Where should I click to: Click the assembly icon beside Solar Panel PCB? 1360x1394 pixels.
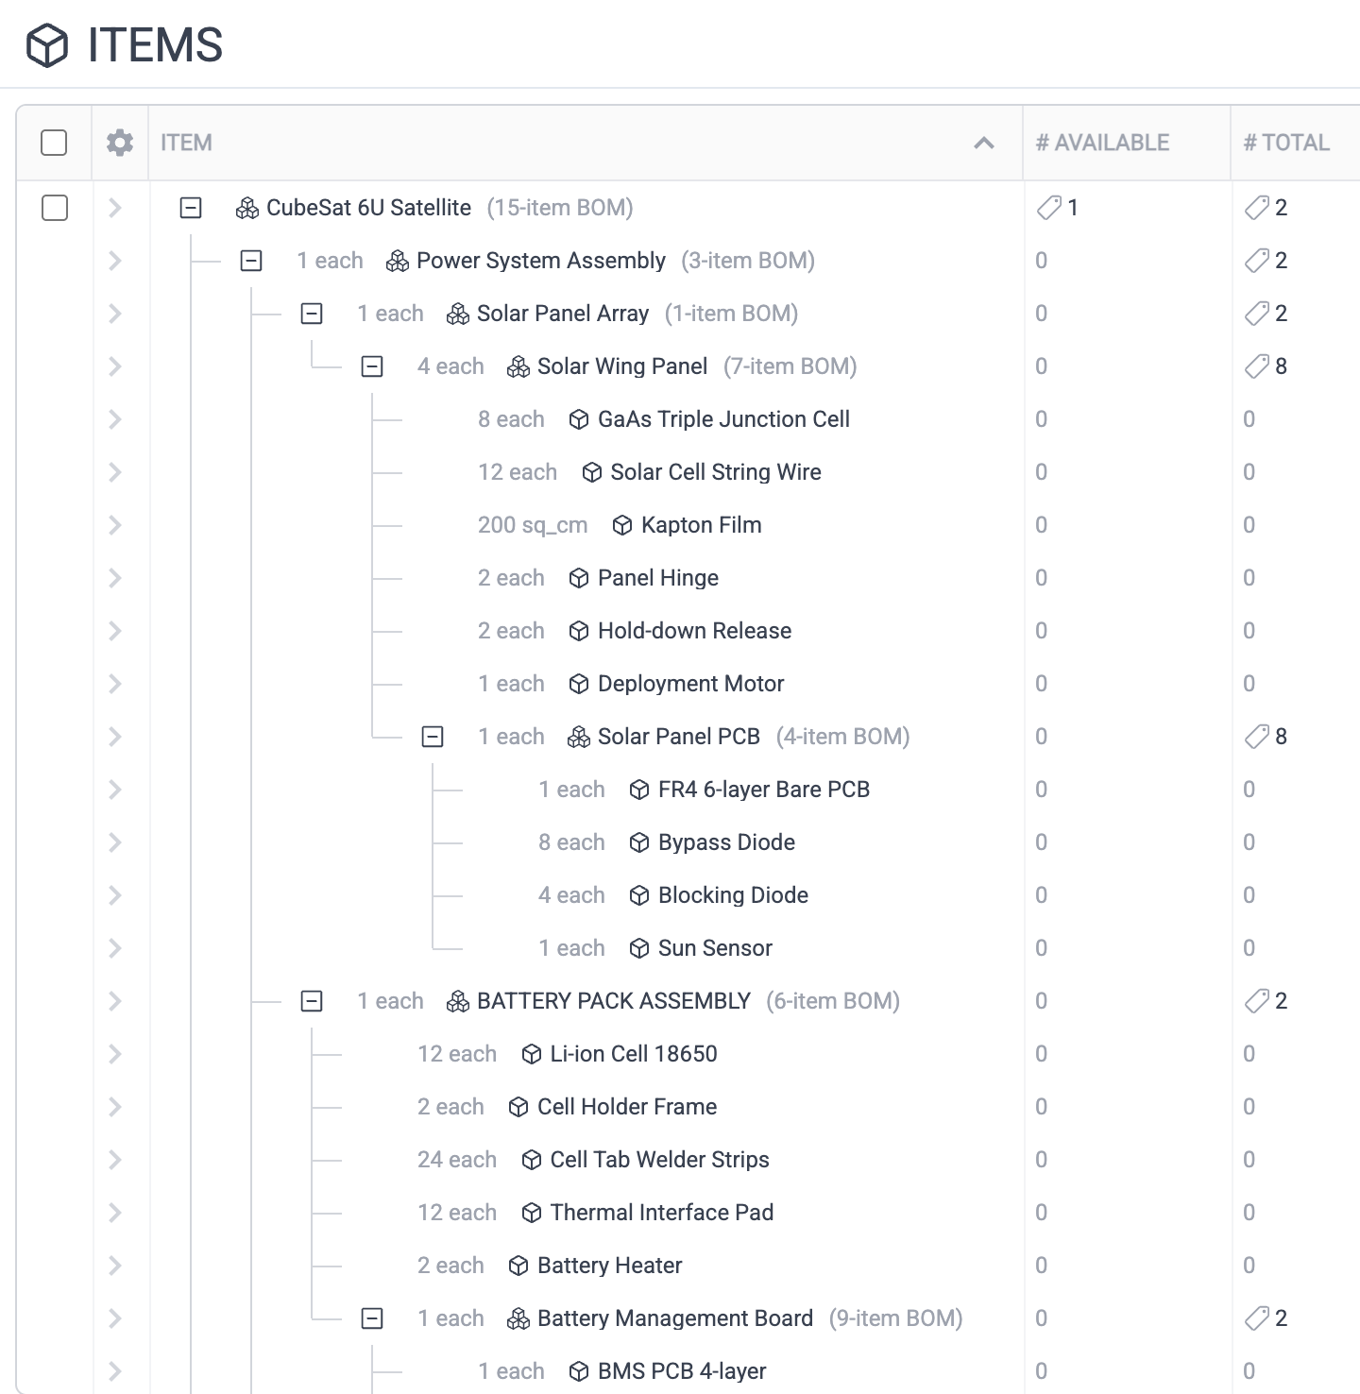tap(579, 737)
